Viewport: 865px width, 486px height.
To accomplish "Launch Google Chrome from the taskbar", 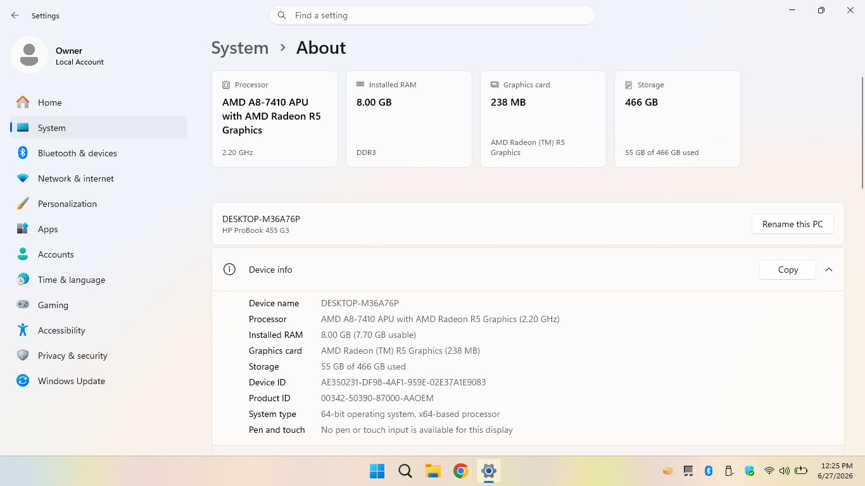I will (460, 471).
